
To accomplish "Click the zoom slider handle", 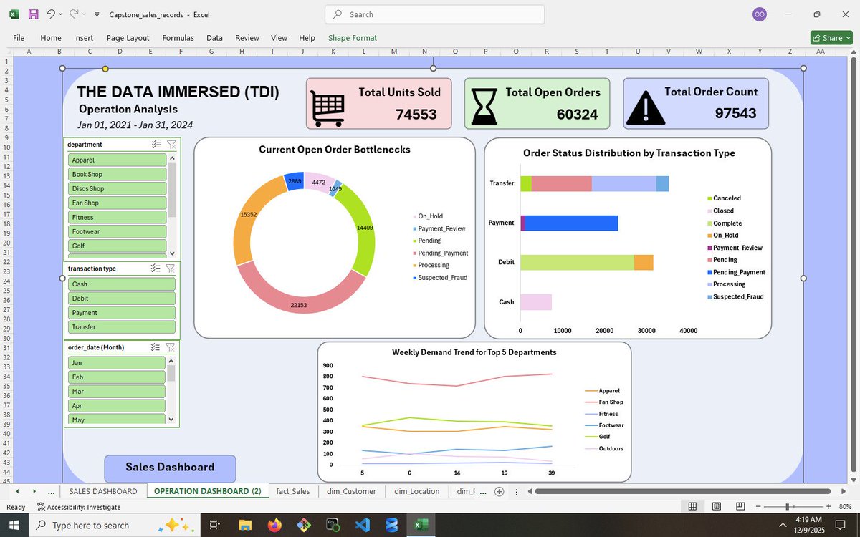I will [787, 507].
